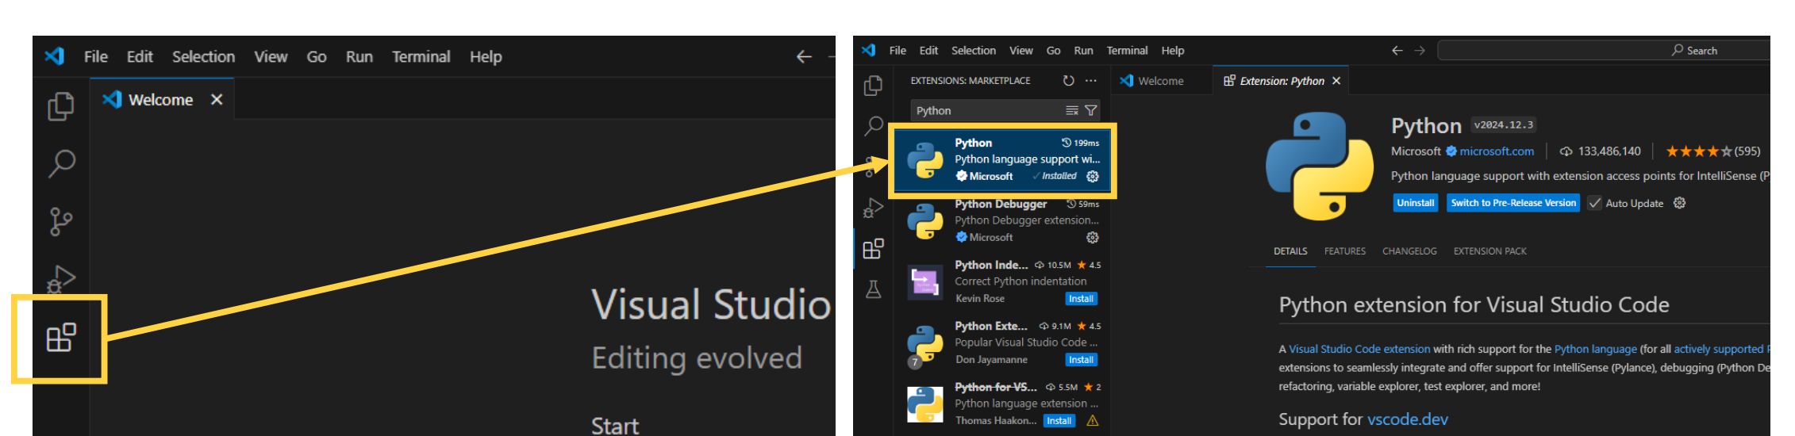Open Search view in the left window's activity bar
This screenshot has height=436, width=1795.
61,164
